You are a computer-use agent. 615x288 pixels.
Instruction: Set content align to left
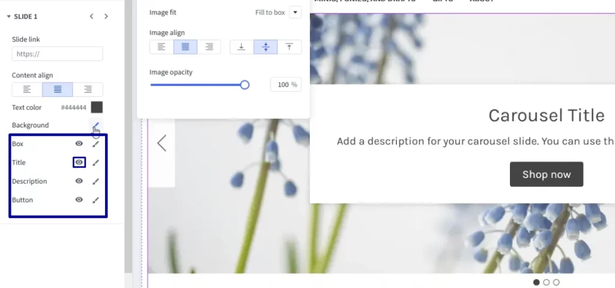point(27,89)
